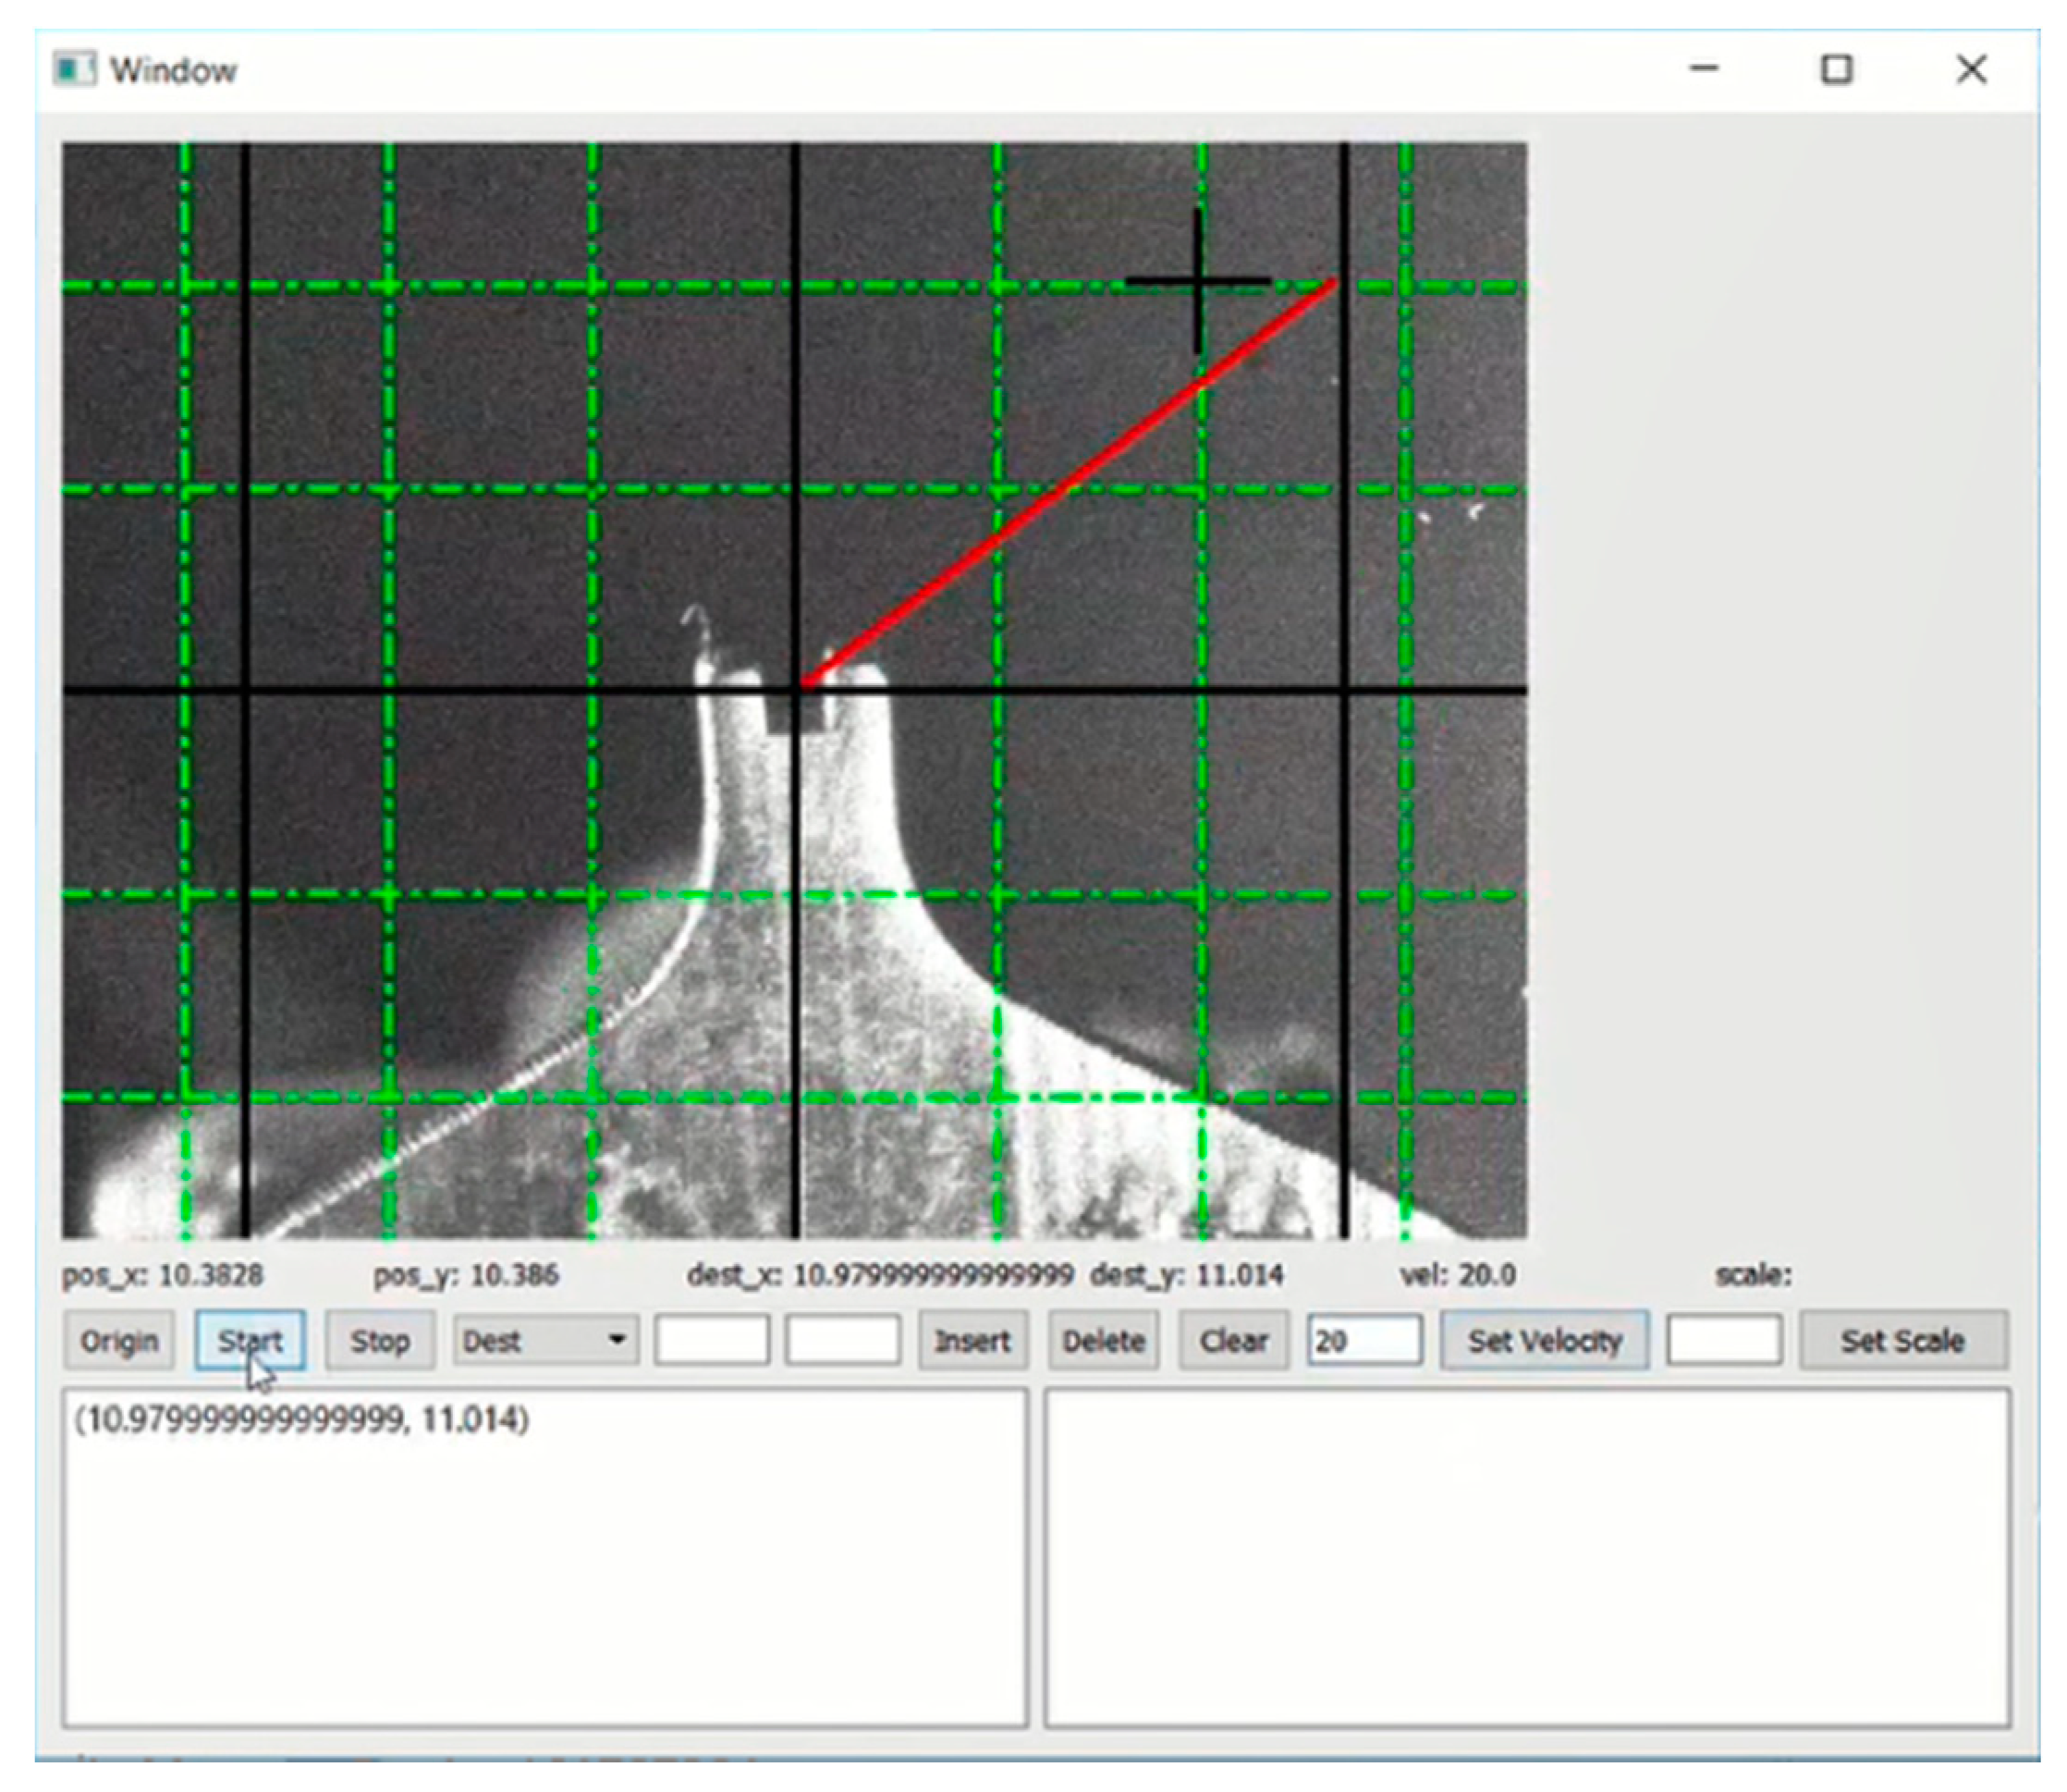Click the Set Scale button
The image size is (2067, 1792).
click(x=1903, y=1341)
